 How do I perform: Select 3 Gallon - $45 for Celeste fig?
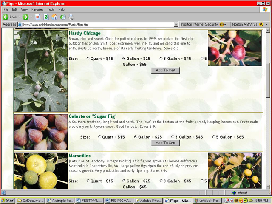click(173, 137)
